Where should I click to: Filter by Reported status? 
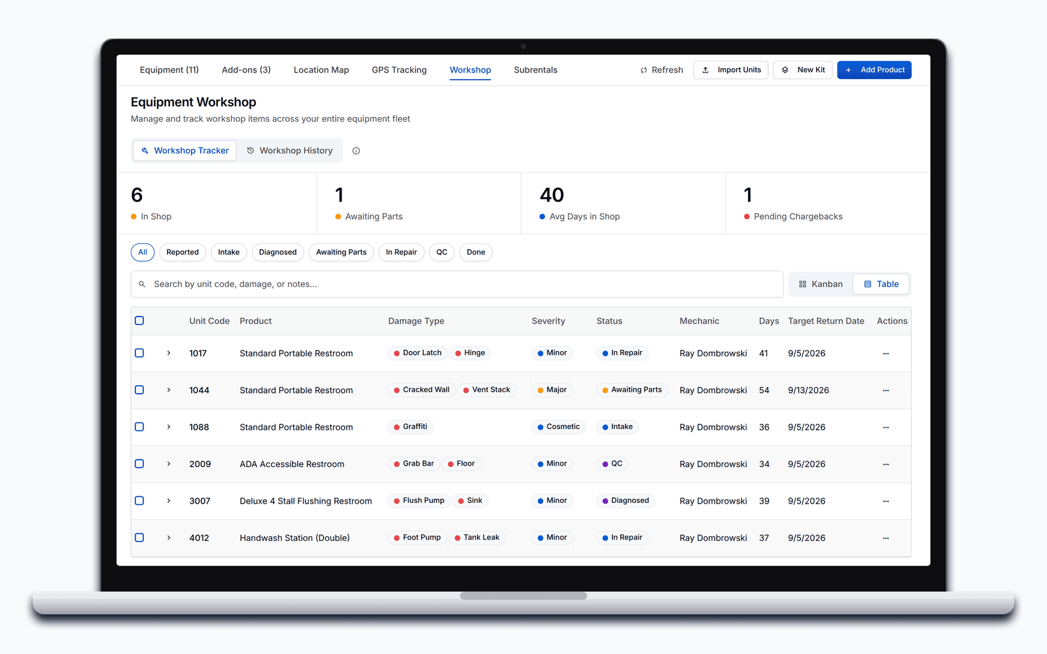[183, 252]
